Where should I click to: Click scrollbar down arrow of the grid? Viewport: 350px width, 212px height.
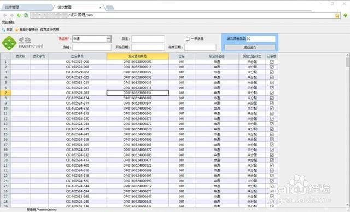(x=348, y=205)
